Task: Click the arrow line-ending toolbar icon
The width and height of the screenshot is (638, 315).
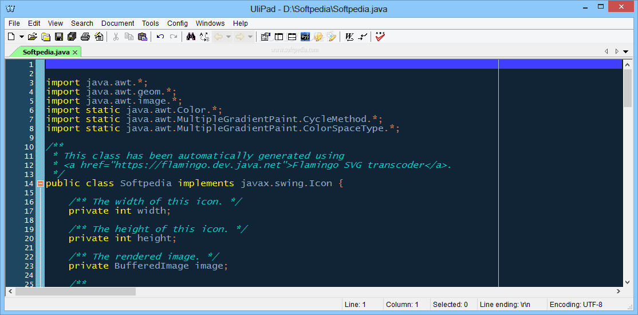Action: pos(362,37)
